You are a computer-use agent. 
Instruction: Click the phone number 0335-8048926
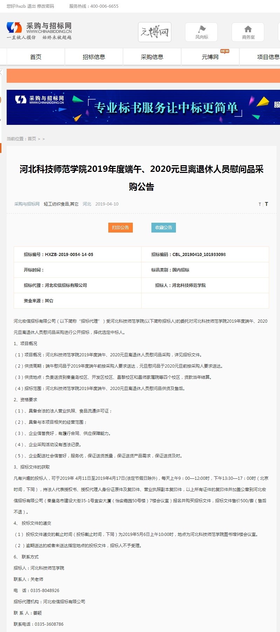point(45,591)
